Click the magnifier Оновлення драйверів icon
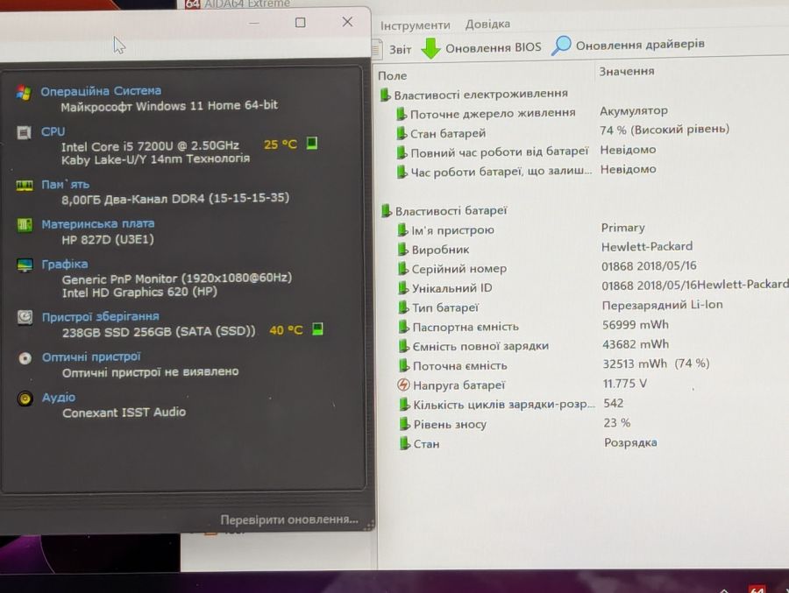789x593 pixels. pyautogui.click(x=561, y=46)
